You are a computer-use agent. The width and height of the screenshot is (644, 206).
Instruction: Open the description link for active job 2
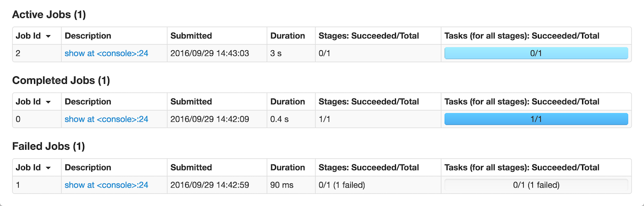[x=106, y=53]
